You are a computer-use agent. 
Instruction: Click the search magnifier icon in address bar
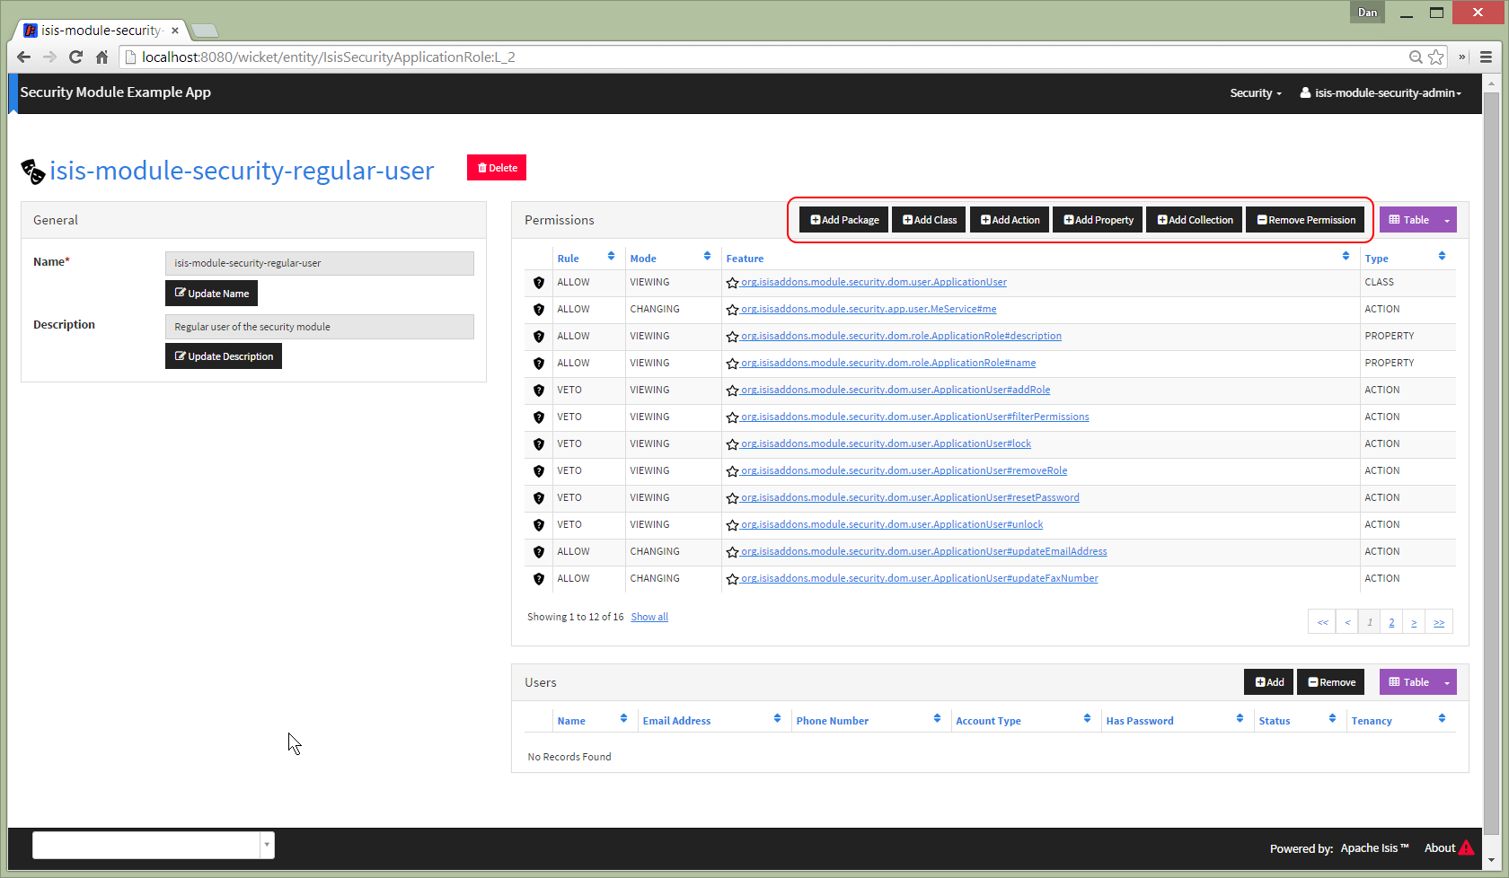click(1416, 57)
